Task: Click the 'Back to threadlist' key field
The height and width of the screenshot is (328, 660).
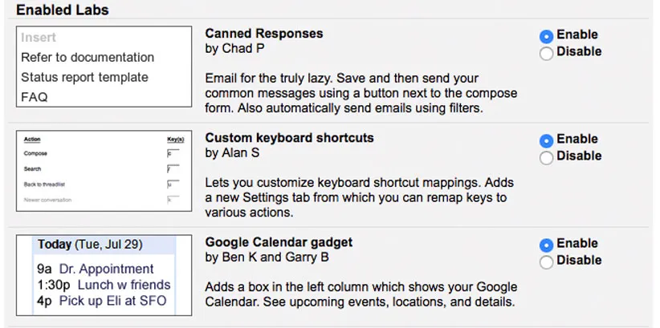Action: 172,184
